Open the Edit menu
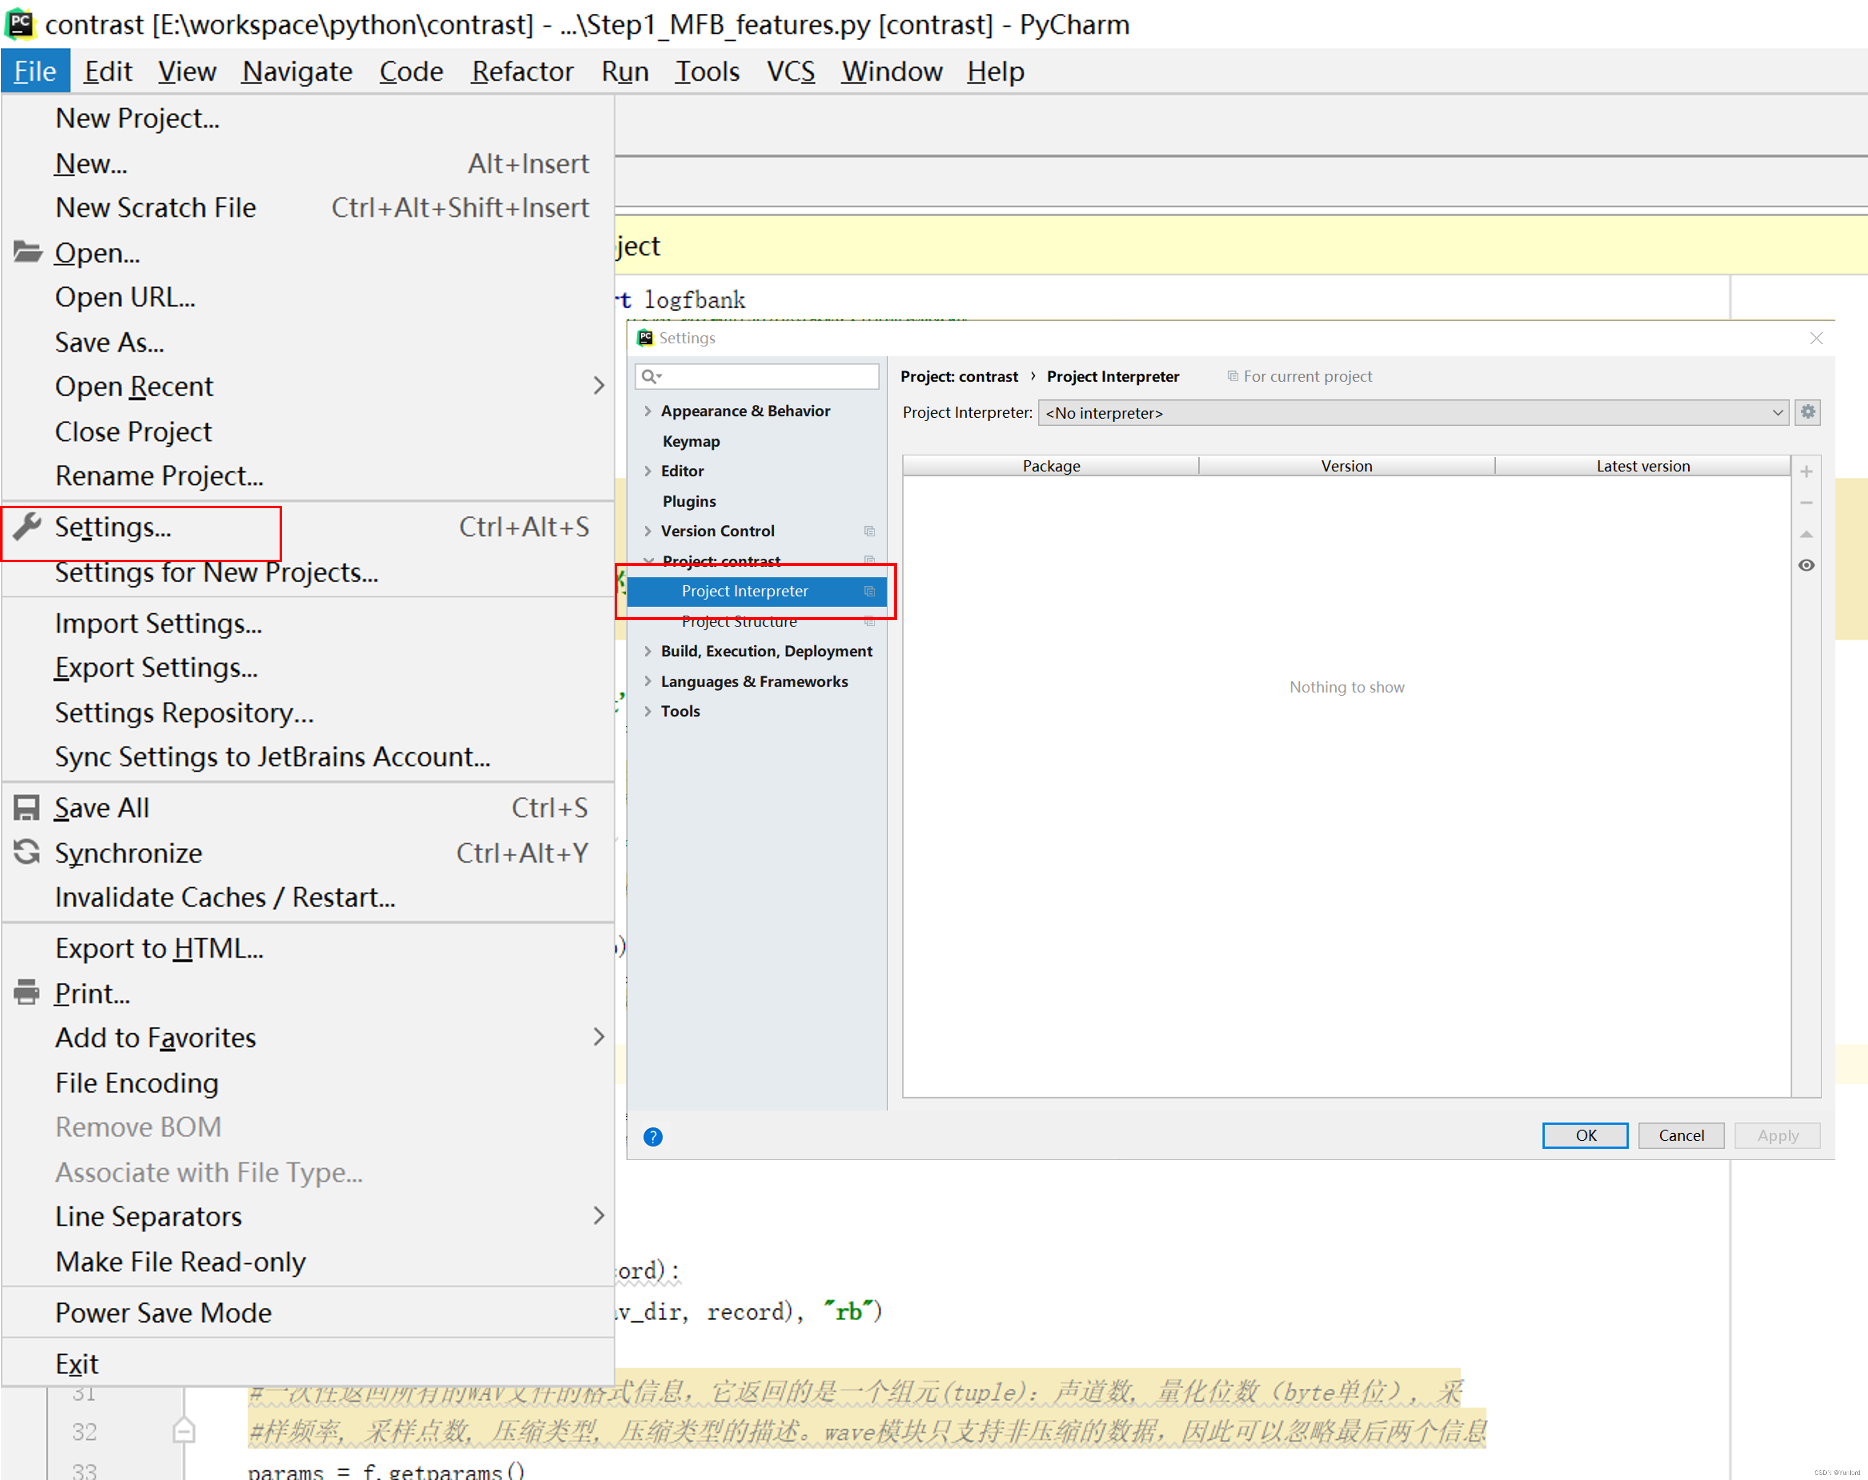 (108, 71)
